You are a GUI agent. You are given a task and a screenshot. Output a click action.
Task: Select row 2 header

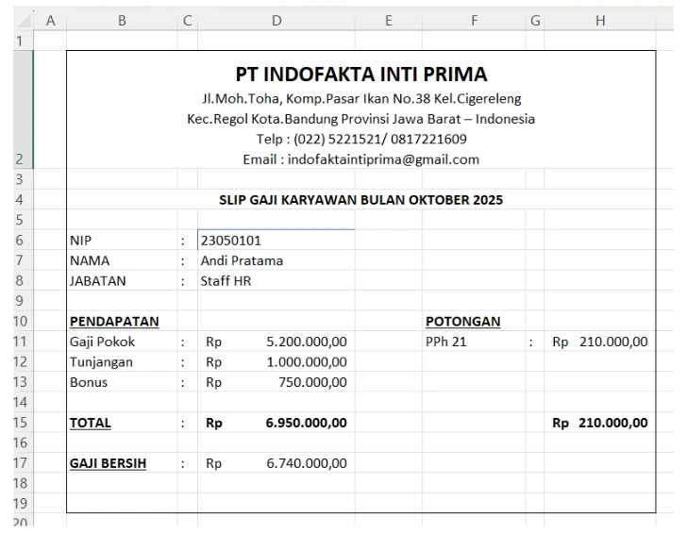24,109
